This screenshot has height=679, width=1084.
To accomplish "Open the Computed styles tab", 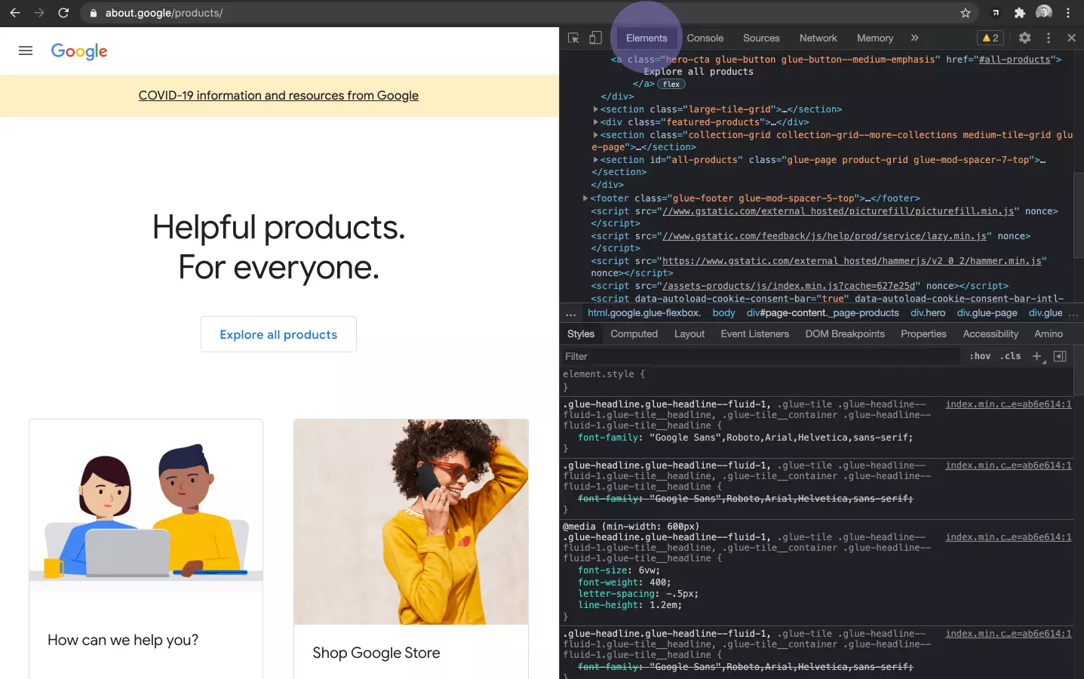I will tap(634, 333).
